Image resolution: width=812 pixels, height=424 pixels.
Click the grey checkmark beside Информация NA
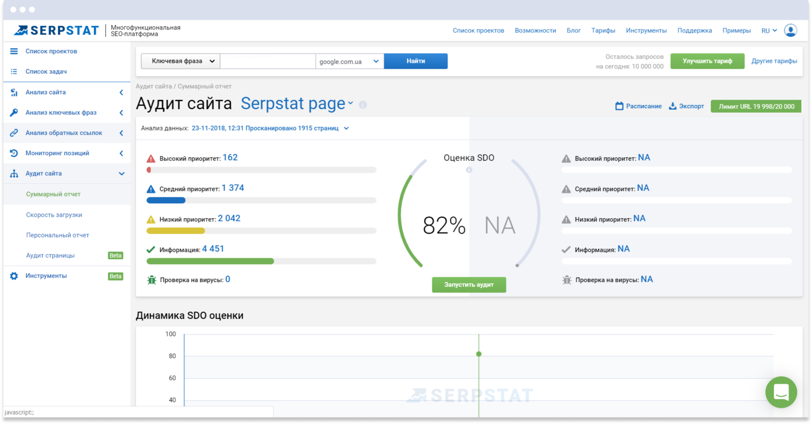[566, 250]
